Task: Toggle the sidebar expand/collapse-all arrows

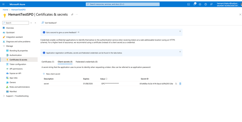Action: pos(31,23)
